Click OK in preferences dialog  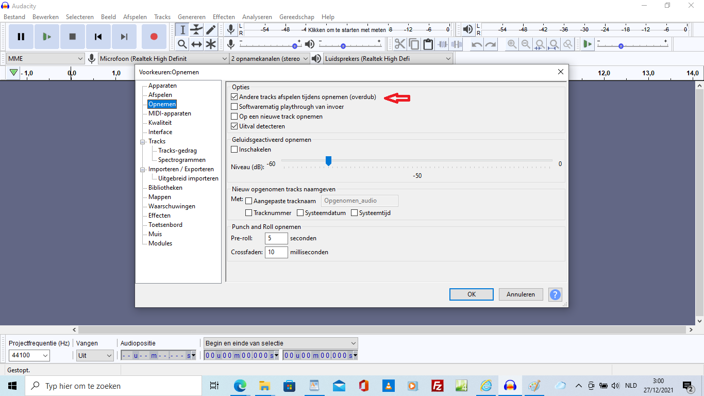pyautogui.click(x=472, y=294)
